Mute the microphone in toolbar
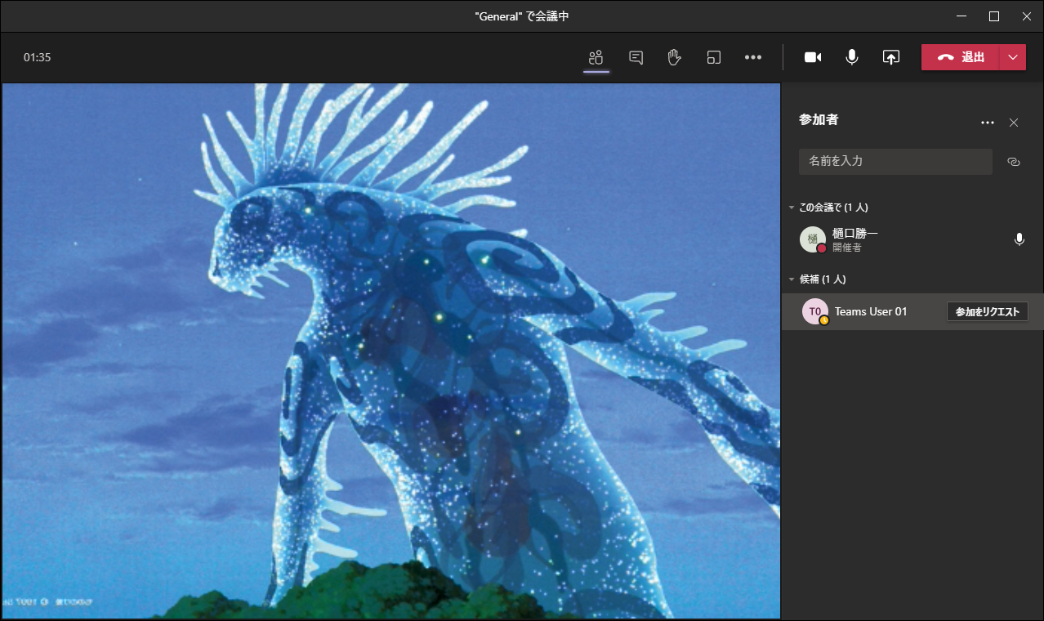 852,57
